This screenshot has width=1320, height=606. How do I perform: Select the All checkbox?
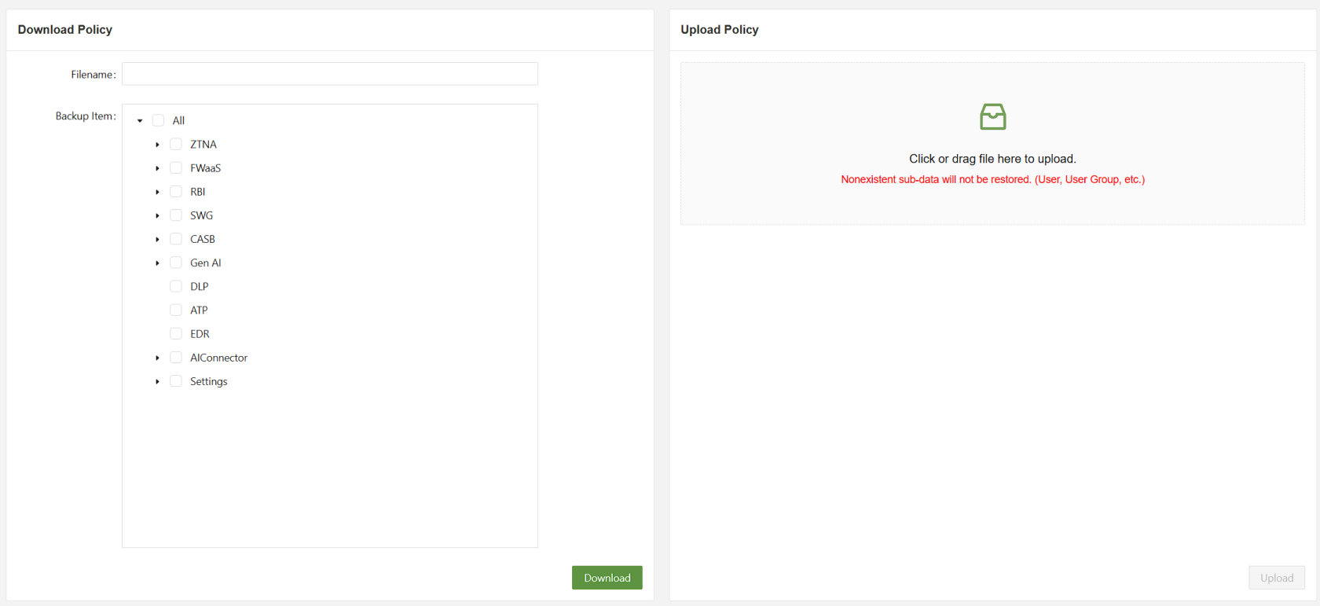(x=159, y=121)
